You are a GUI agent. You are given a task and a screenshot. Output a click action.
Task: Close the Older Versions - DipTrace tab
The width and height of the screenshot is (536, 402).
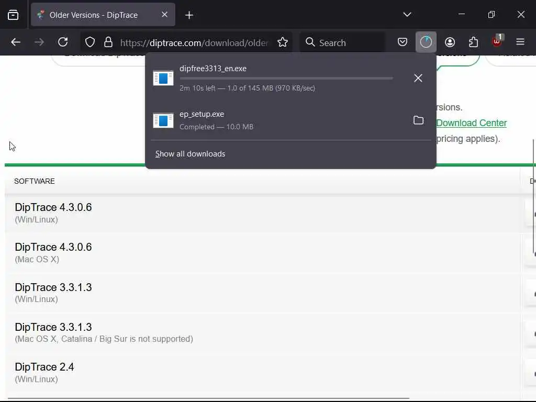tap(164, 14)
